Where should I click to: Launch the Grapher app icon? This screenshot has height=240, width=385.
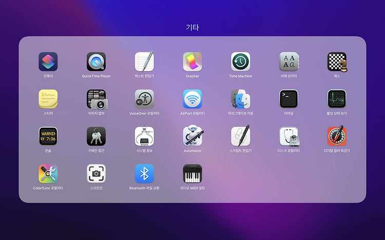coord(192,62)
